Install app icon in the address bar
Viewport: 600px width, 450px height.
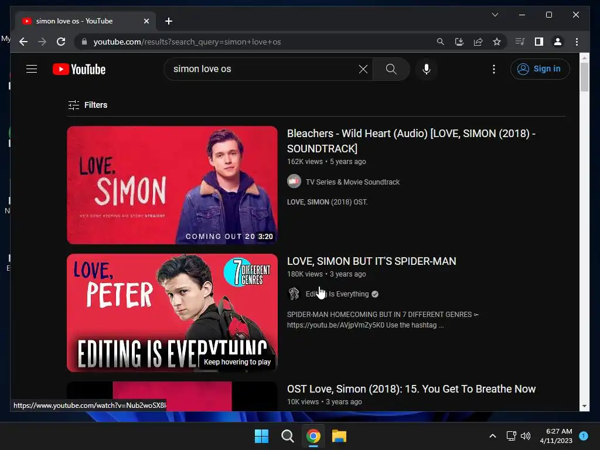coord(459,42)
